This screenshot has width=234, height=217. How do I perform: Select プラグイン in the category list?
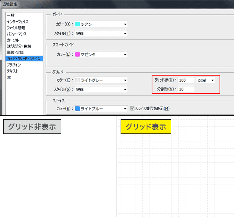tap(14, 65)
